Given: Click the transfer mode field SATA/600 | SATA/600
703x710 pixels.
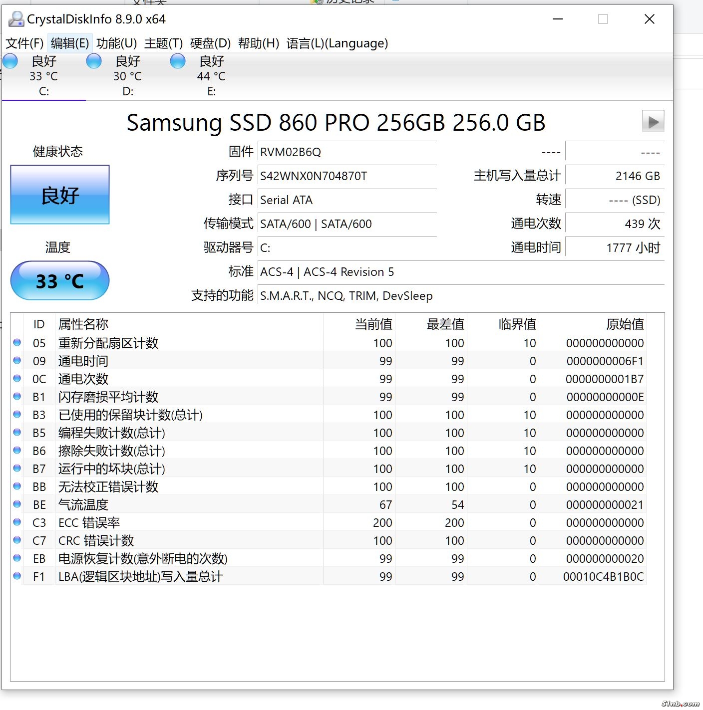Looking at the screenshot, I should (x=347, y=224).
